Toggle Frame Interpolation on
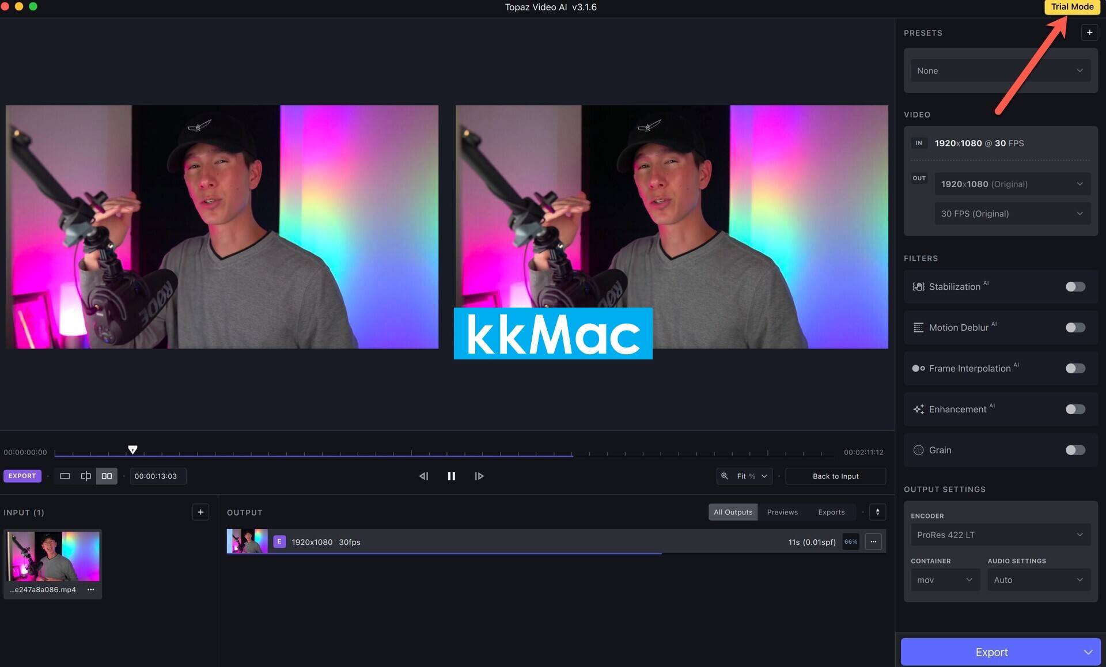 (x=1075, y=369)
